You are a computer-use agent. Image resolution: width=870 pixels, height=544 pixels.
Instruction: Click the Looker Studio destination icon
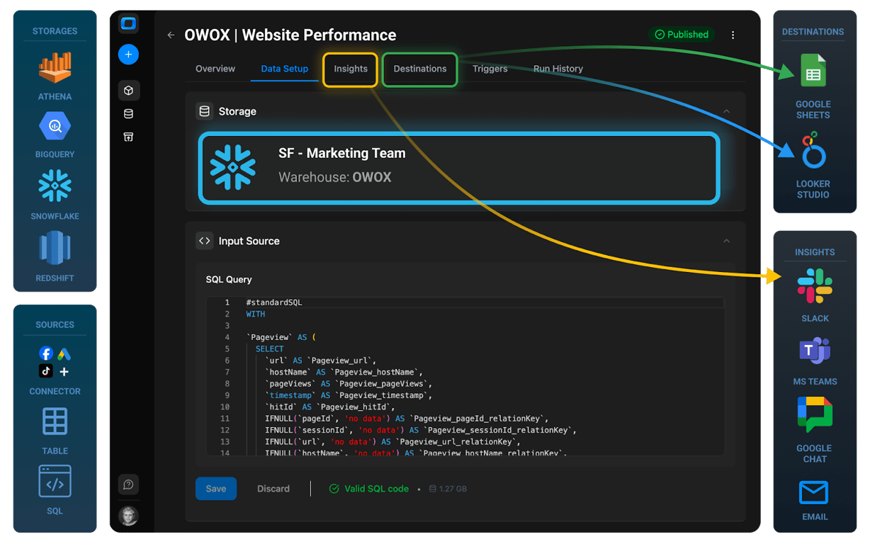(x=813, y=150)
